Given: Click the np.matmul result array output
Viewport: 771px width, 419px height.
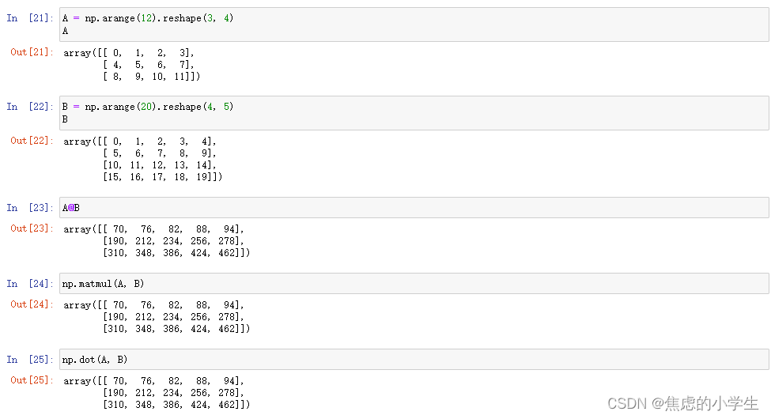Looking at the screenshot, I should [157, 317].
